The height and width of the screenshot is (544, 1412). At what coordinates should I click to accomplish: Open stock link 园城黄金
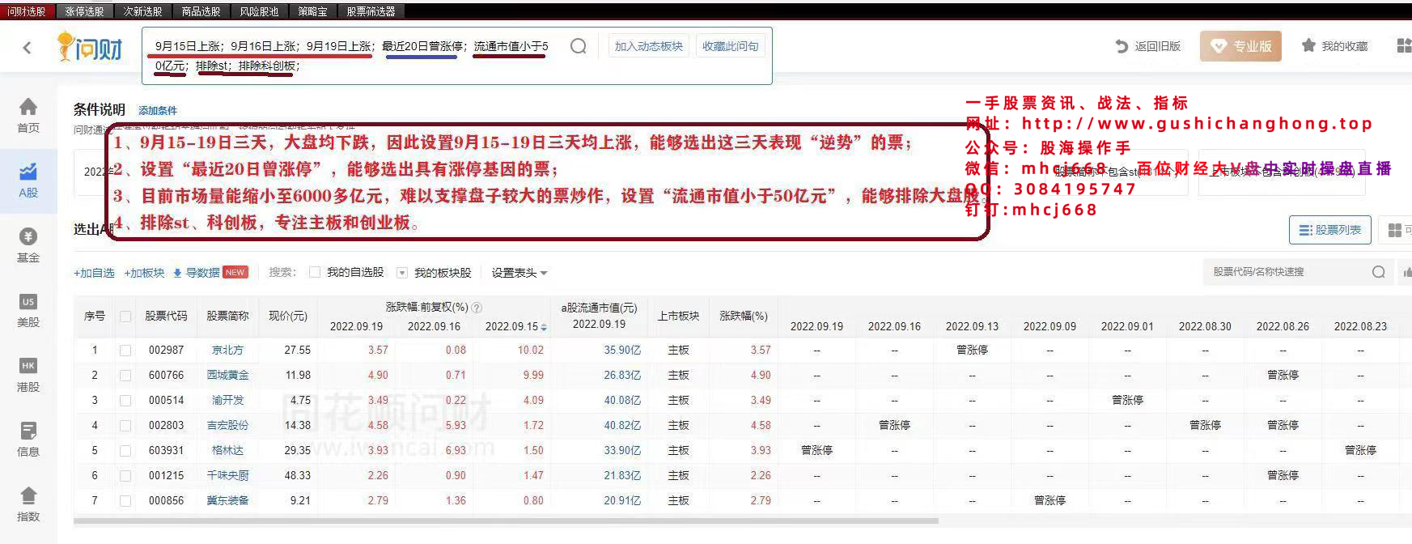[x=227, y=376]
